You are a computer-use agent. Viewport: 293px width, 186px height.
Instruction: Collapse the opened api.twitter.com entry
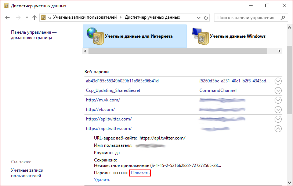pyautogui.click(x=278, y=129)
